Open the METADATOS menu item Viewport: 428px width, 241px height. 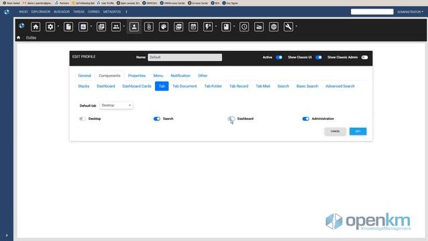pyautogui.click(x=112, y=12)
